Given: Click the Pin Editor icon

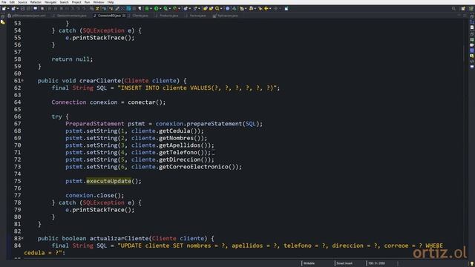Looking at the screenshot, I should (286, 8).
